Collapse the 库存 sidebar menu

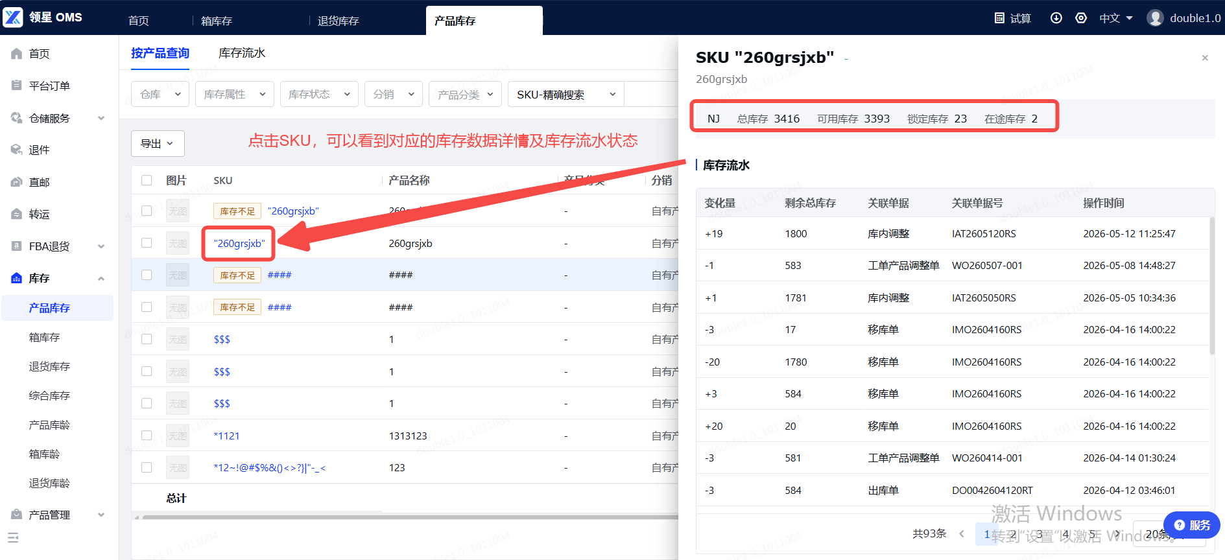pos(101,278)
